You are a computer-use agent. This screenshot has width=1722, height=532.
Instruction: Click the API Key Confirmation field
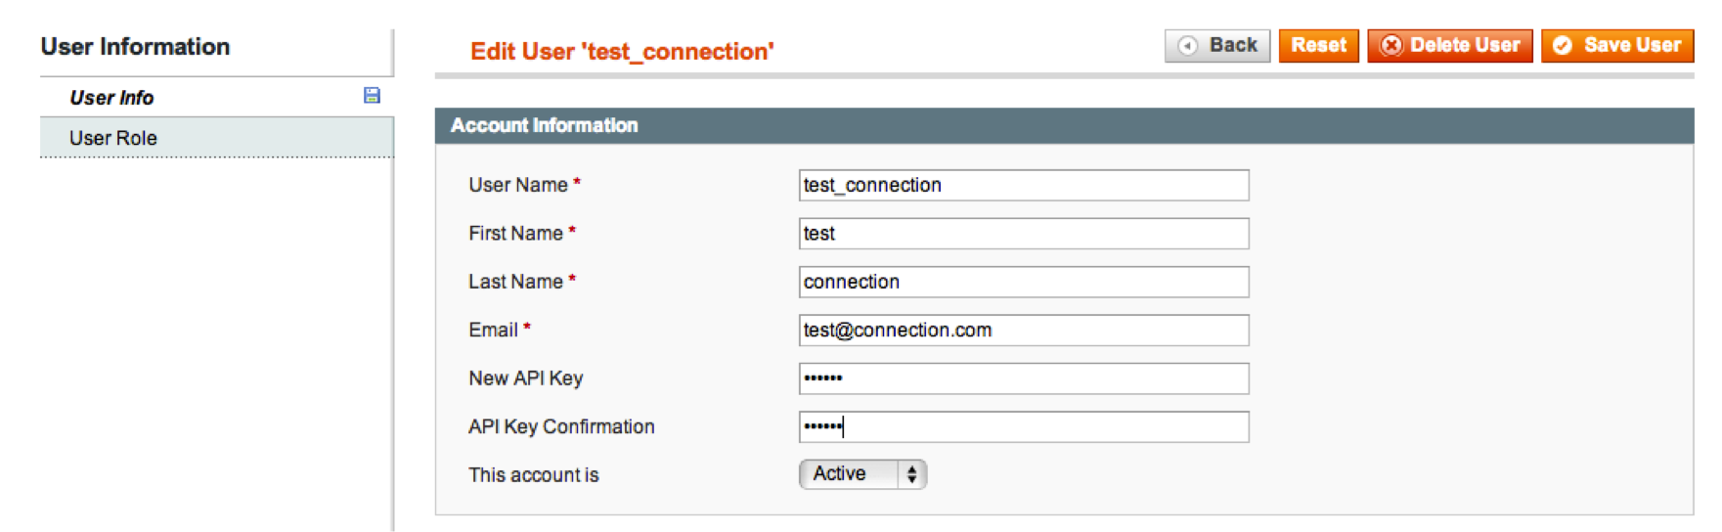[x=1024, y=426]
